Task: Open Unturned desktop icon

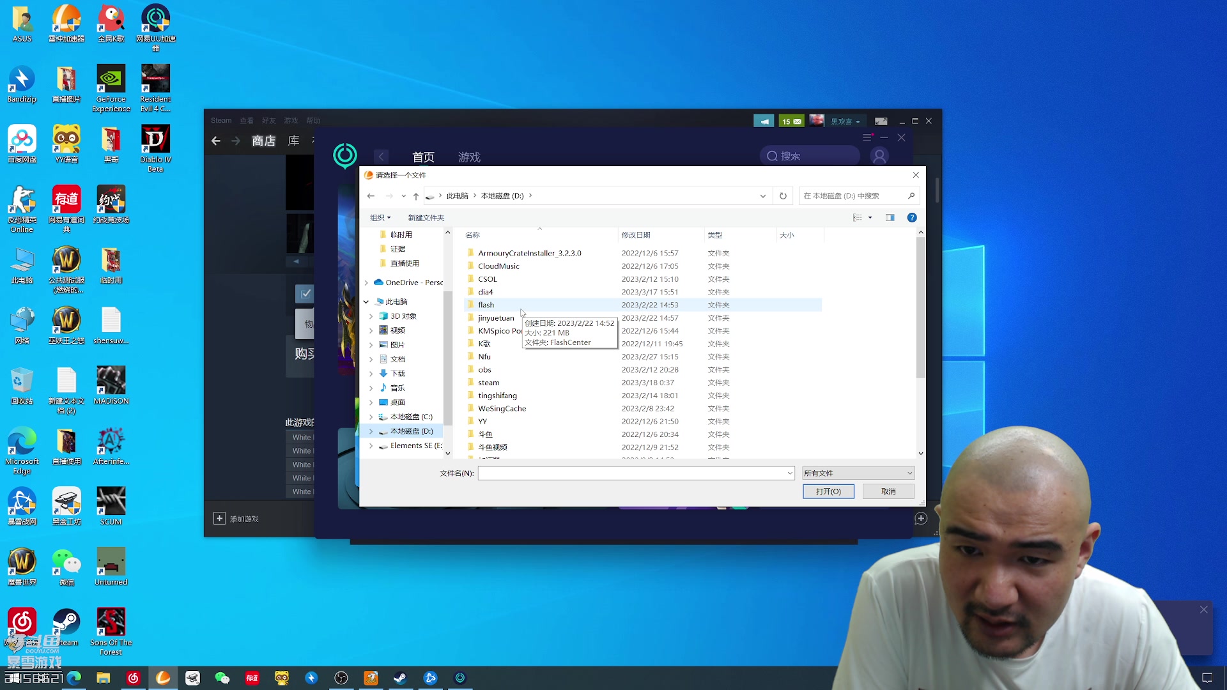Action: point(111,567)
